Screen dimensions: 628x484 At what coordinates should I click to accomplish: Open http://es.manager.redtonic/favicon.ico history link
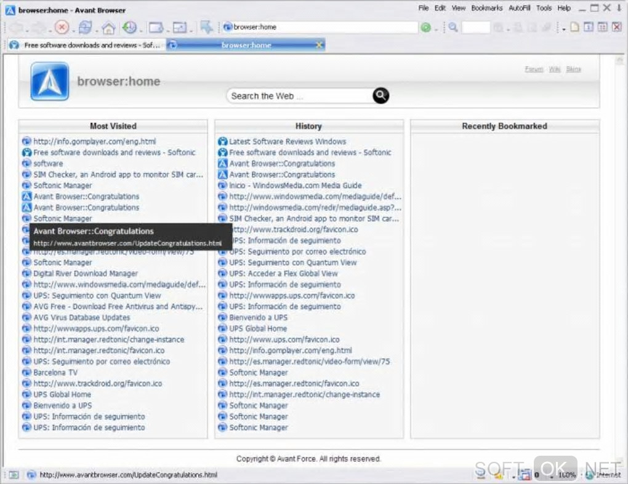[294, 384]
